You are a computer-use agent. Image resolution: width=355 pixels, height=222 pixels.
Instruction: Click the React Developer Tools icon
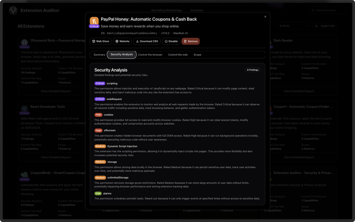click(24, 108)
